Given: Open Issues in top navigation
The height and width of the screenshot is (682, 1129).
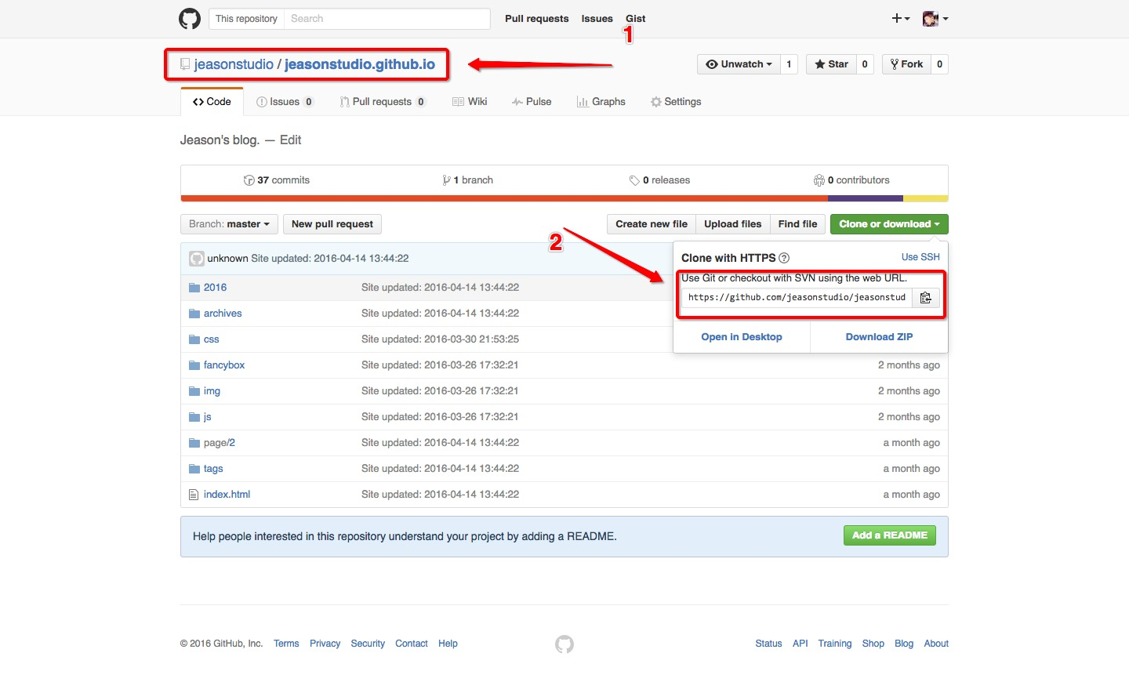Looking at the screenshot, I should tap(597, 19).
